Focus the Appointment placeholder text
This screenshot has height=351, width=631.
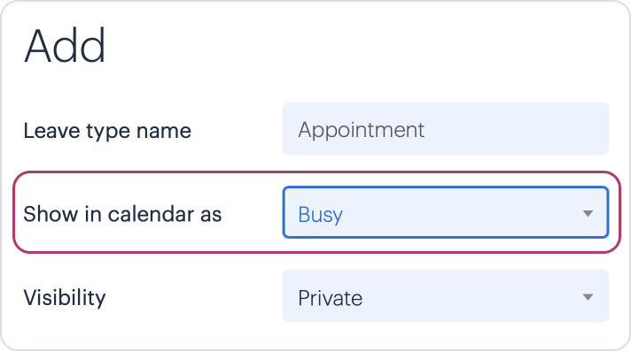pyautogui.click(x=361, y=130)
